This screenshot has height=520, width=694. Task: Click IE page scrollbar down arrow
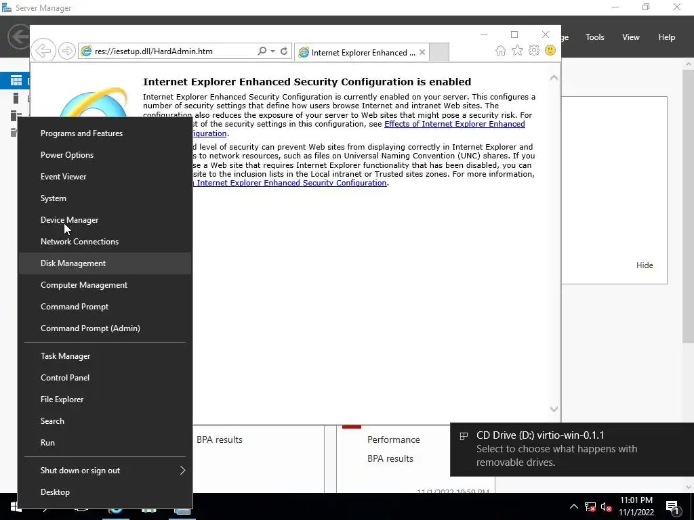click(x=554, y=409)
